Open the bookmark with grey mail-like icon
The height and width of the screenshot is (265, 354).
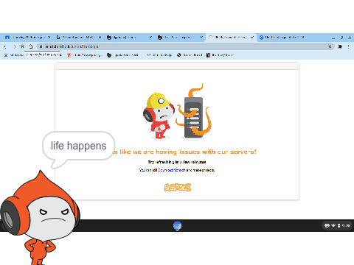coord(159,55)
